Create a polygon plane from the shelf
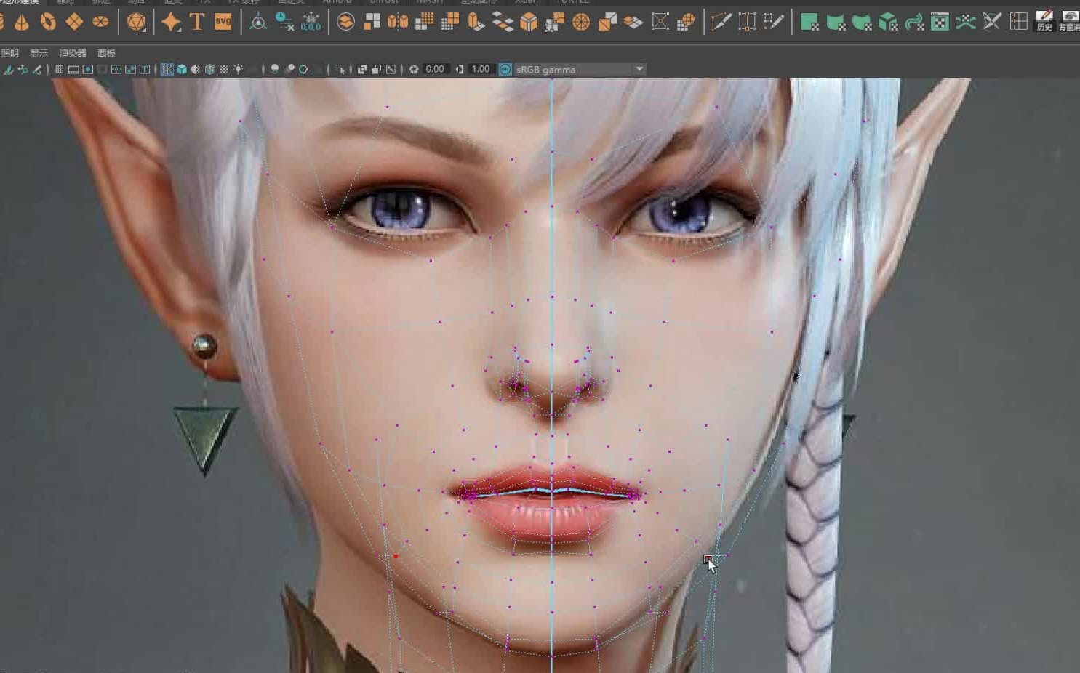This screenshot has width=1080, height=673. (74, 22)
